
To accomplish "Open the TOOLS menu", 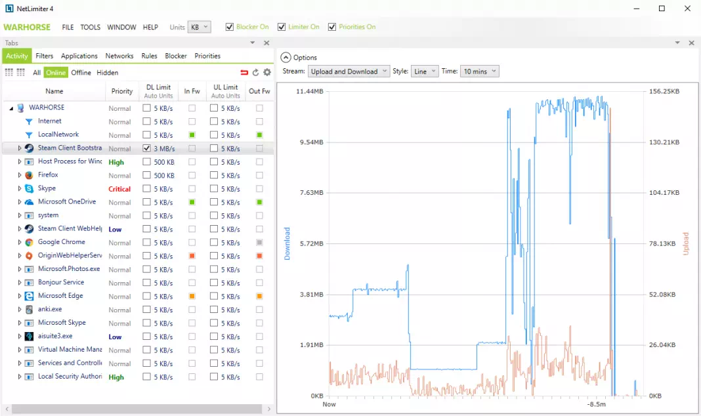I will point(91,28).
